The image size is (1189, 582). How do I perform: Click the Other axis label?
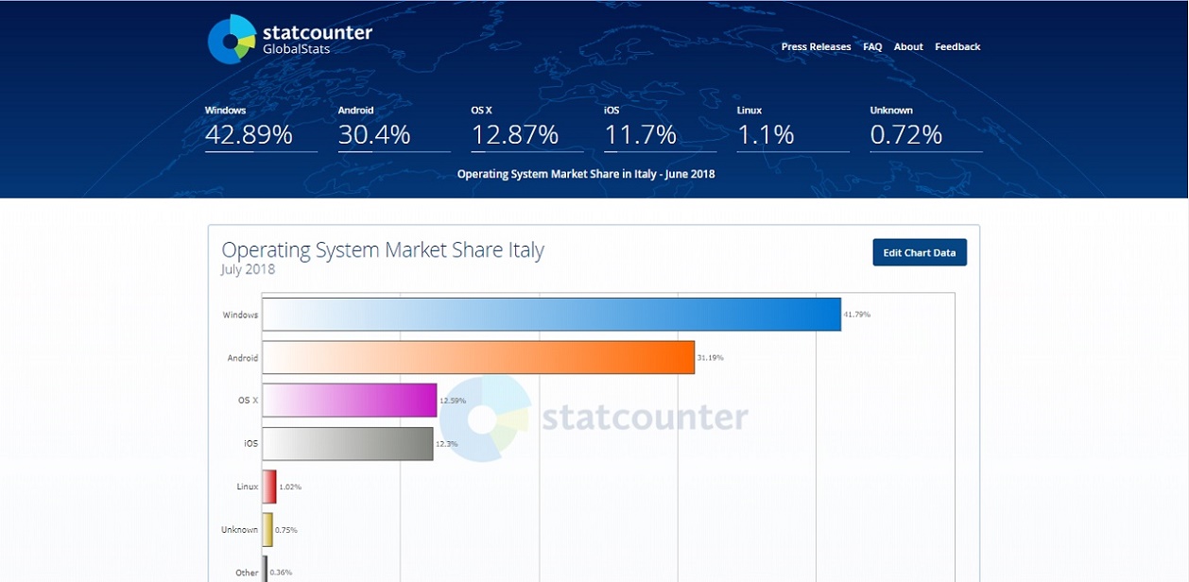click(x=247, y=573)
